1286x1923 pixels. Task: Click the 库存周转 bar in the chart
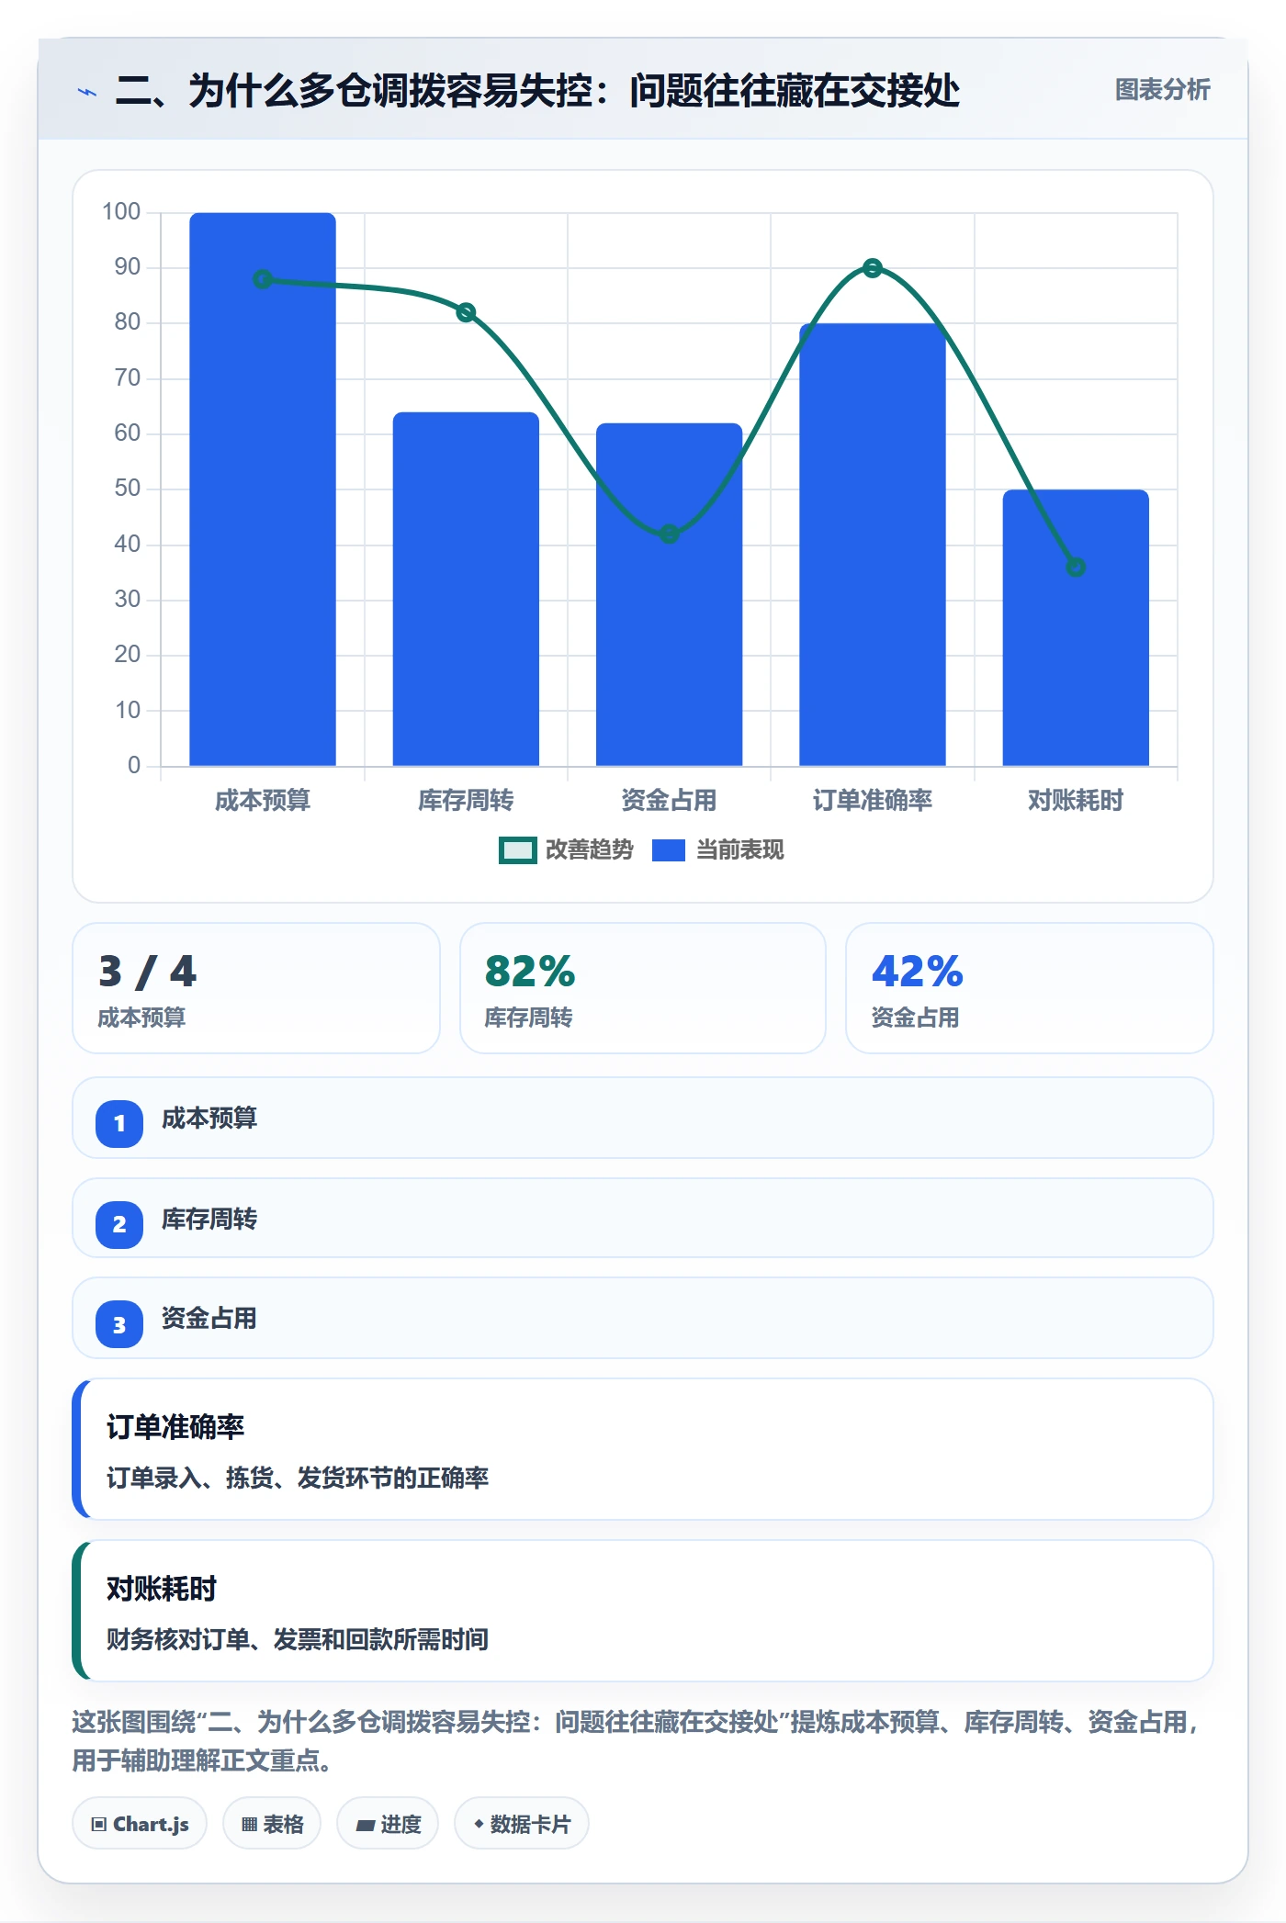point(466,589)
